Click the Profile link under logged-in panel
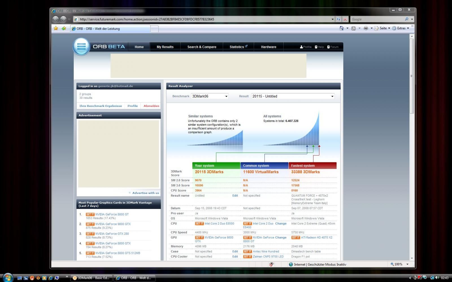The width and height of the screenshot is (452, 282). (132, 106)
